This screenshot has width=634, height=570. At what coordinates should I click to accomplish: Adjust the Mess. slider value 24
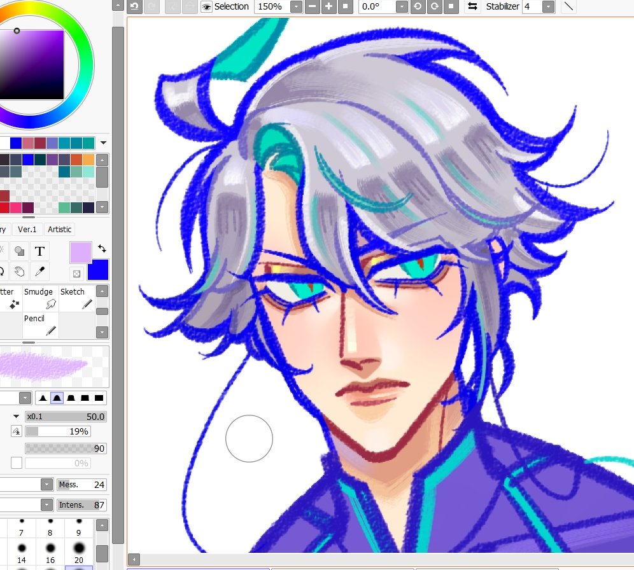tap(81, 484)
